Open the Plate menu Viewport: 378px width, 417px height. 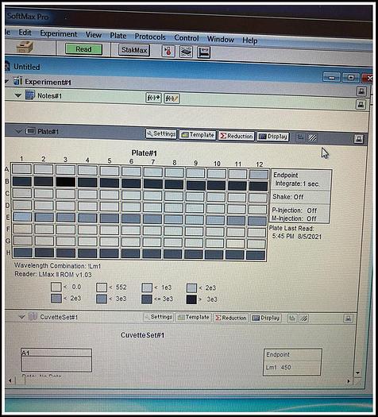point(118,36)
